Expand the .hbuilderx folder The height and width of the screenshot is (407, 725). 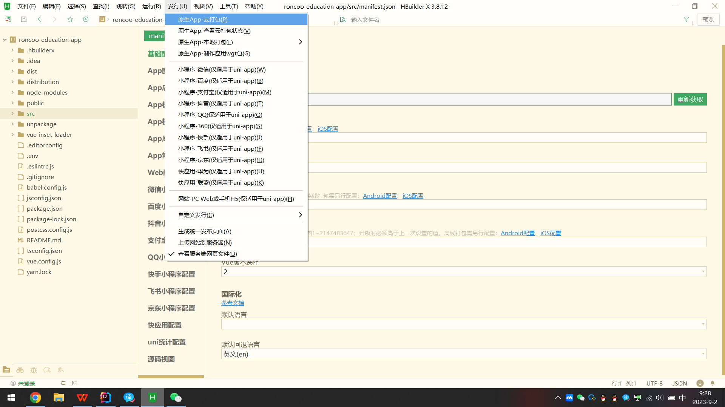point(12,50)
